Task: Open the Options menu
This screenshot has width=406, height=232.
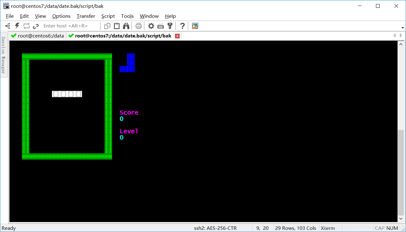Action: click(x=61, y=16)
